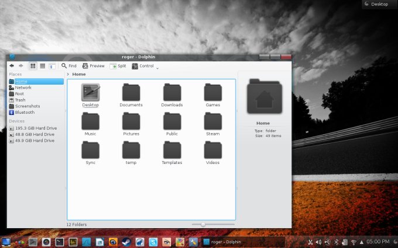Screen dimensions: 398x248
Task: Click the volume icon in system tray
Action: click(x=318, y=242)
